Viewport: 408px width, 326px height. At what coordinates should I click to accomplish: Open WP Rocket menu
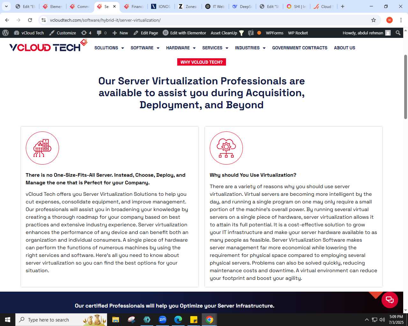click(298, 33)
